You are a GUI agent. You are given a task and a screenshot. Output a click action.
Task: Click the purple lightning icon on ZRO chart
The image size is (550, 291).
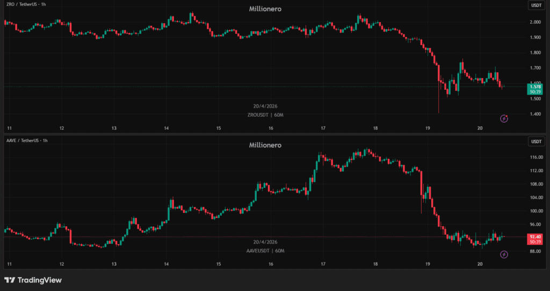pos(504,118)
